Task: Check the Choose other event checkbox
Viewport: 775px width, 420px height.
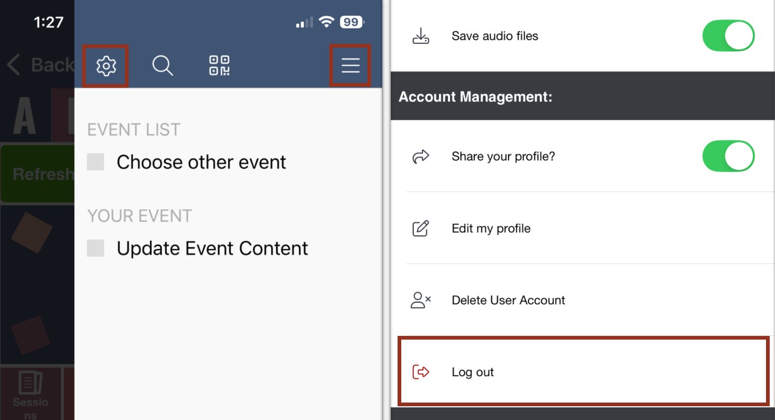Action: [x=95, y=161]
